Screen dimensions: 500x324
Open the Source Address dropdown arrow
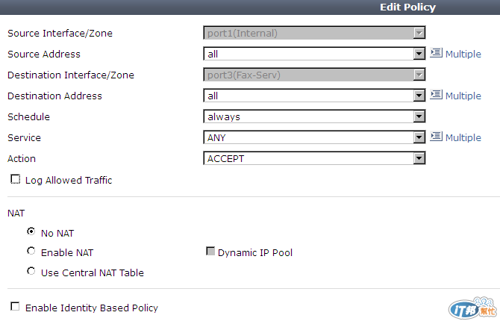[419, 54]
